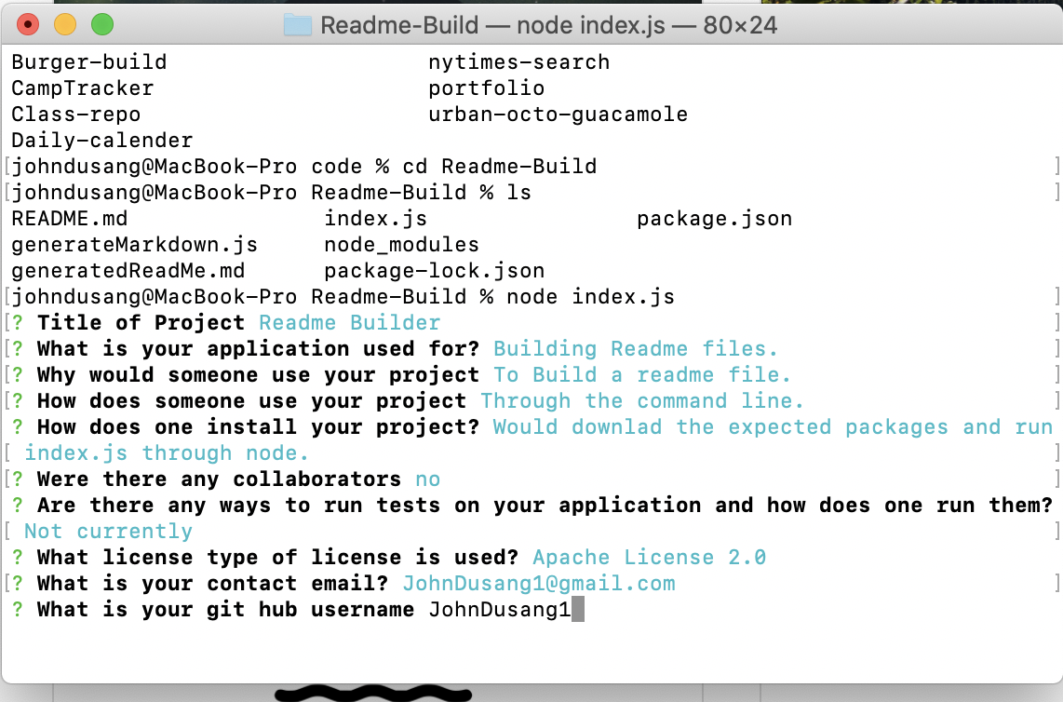The height and width of the screenshot is (702, 1063).
Task: Click the Burger-build directory name
Action: coord(88,62)
